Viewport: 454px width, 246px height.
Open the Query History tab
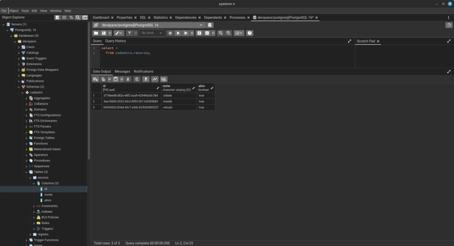pos(116,41)
